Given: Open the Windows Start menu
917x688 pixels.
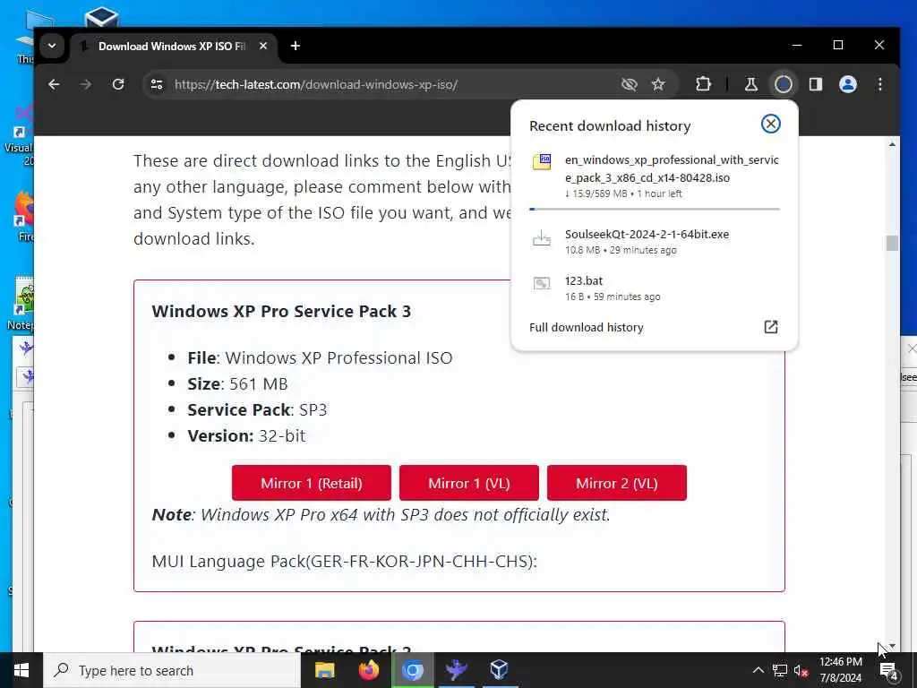Looking at the screenshot, I should tap(21, 670).
